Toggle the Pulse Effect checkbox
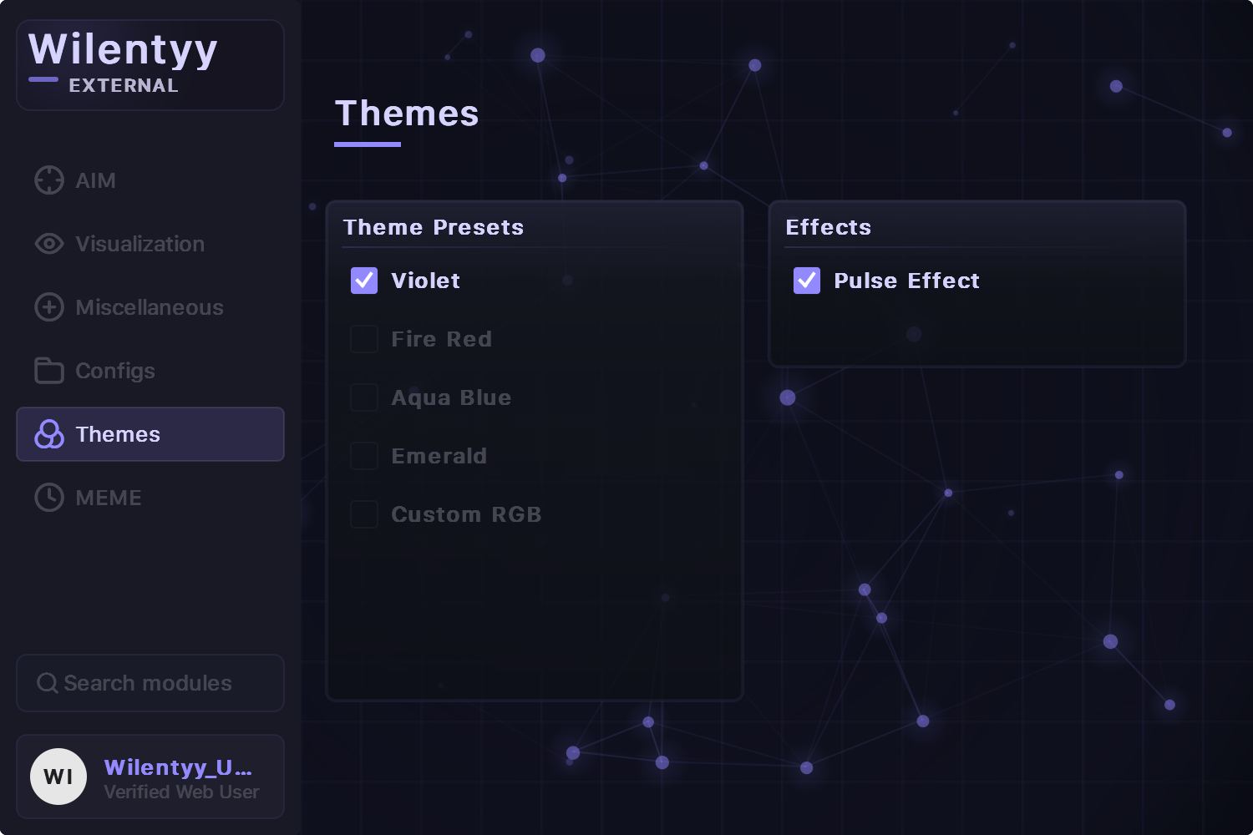This screenshot has width=1253, height=835. 807,281
